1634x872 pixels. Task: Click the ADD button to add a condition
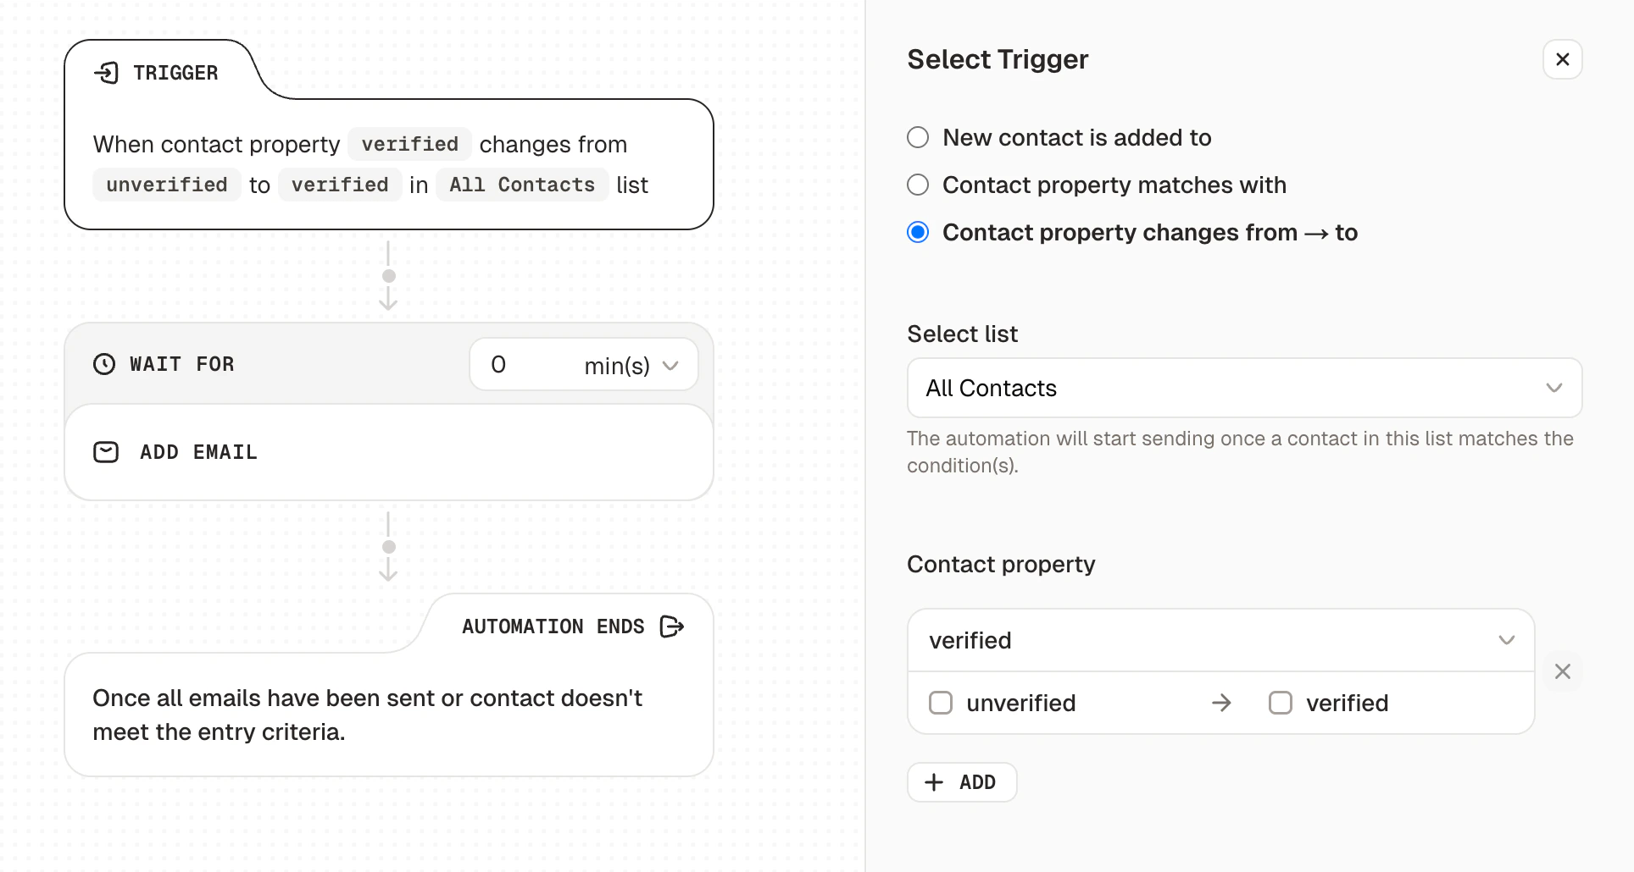click(x=961, y=781)
